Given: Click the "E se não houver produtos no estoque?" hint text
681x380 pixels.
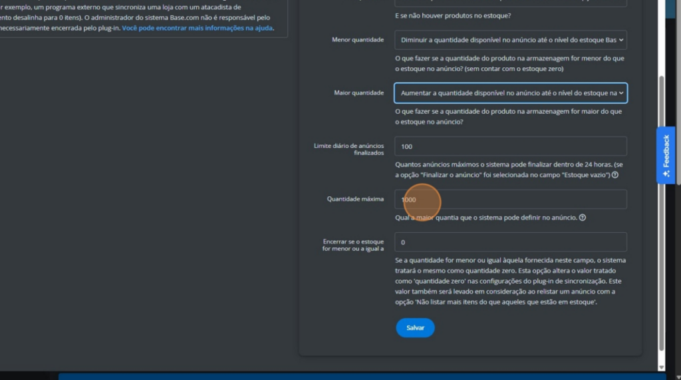Looking at the screenshot, I should pos(453,15).
